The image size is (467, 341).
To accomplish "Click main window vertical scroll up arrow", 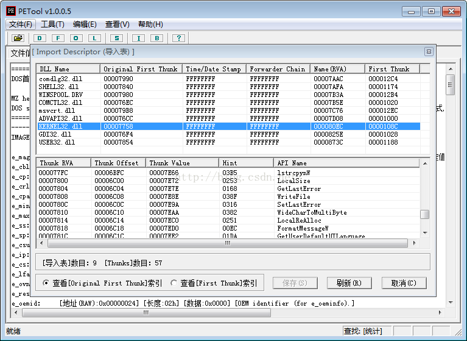I will tap(451, 69).
